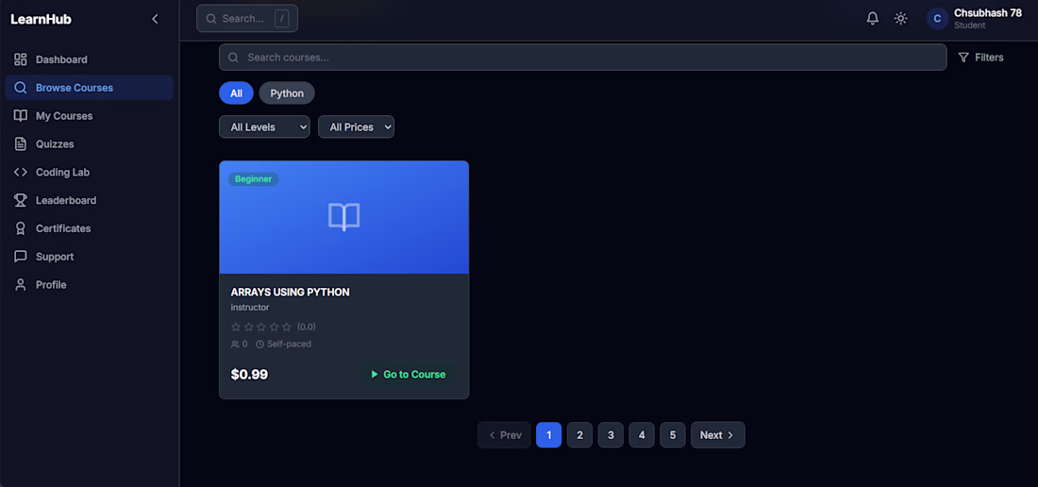
Task: Toggle the light theme sun icon
Action: 900,19
